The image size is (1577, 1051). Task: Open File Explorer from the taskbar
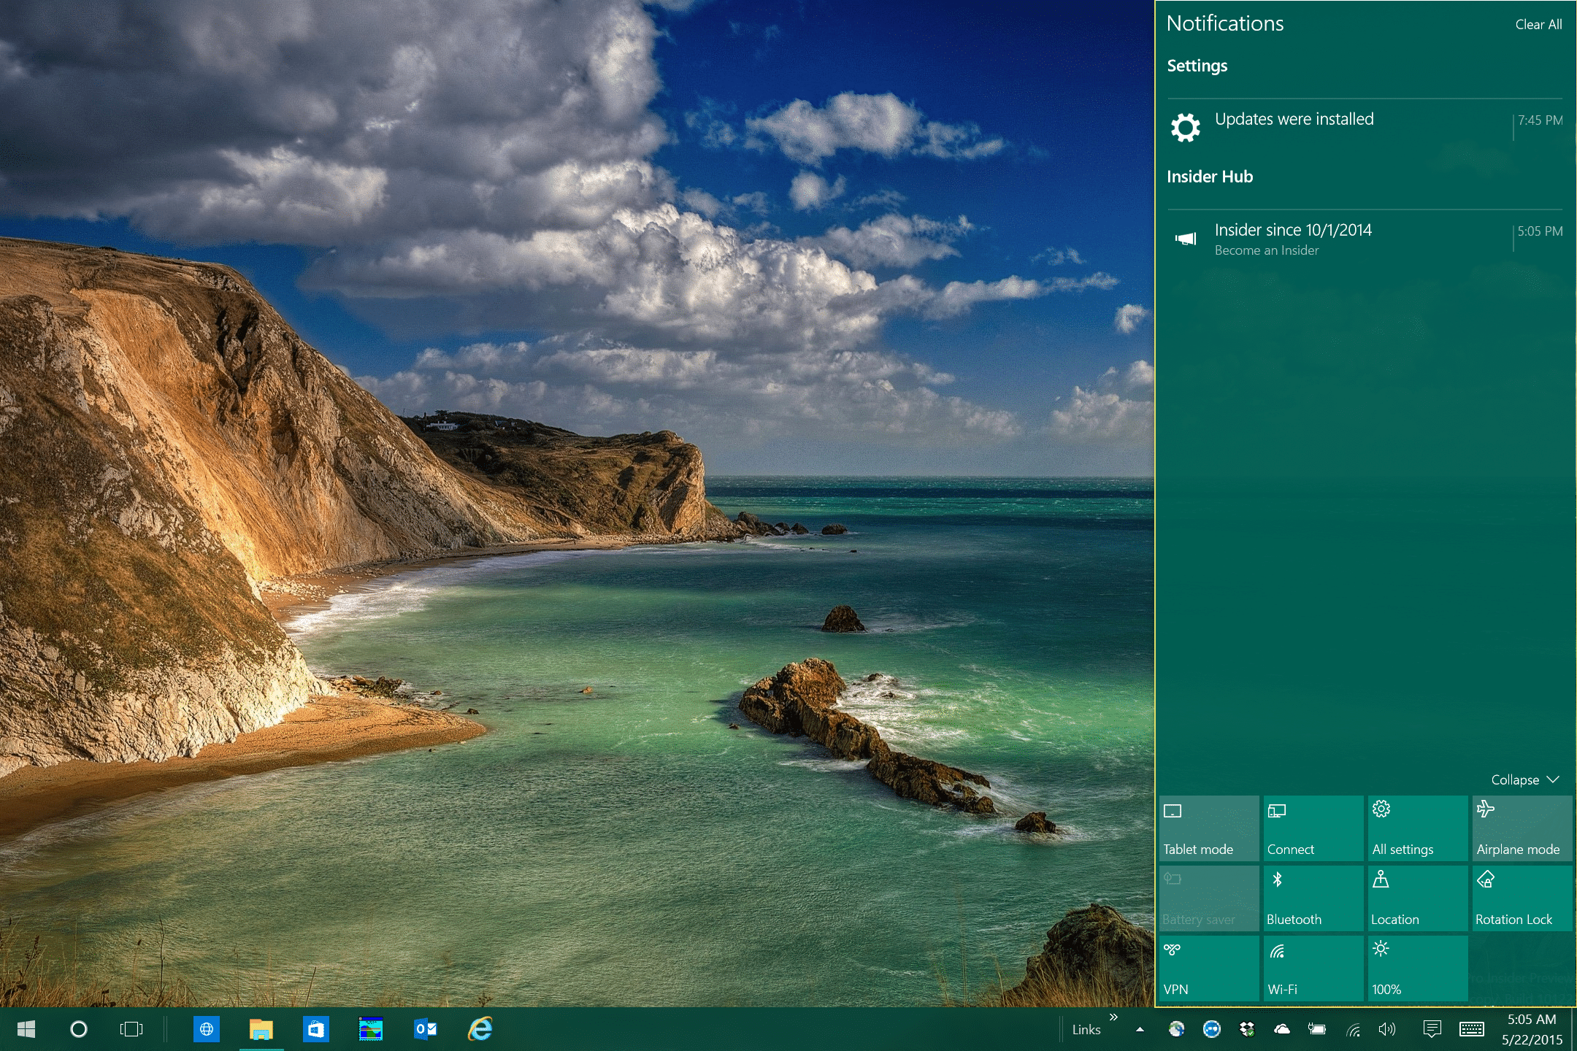[261, 1029]
